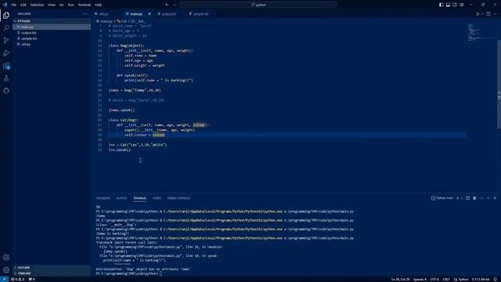Click the Split Editor Right icon
Image resolution: width=501 pixels, height=282 pixels.
coord(488,14)
